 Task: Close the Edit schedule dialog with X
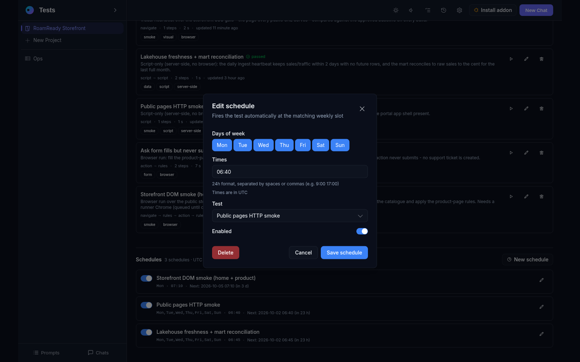coord(362,109)
